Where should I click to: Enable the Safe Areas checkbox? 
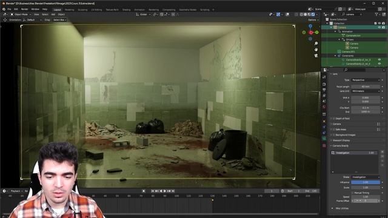pyautogui.click(x=334, y=130)
